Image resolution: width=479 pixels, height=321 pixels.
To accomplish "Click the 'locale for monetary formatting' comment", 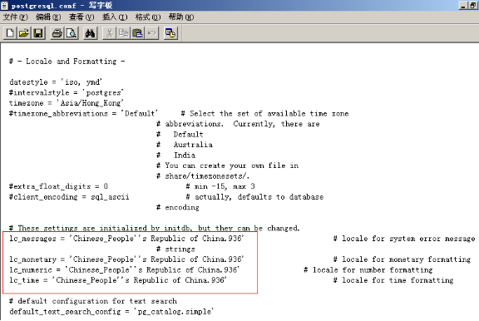I will coord(402,259).
